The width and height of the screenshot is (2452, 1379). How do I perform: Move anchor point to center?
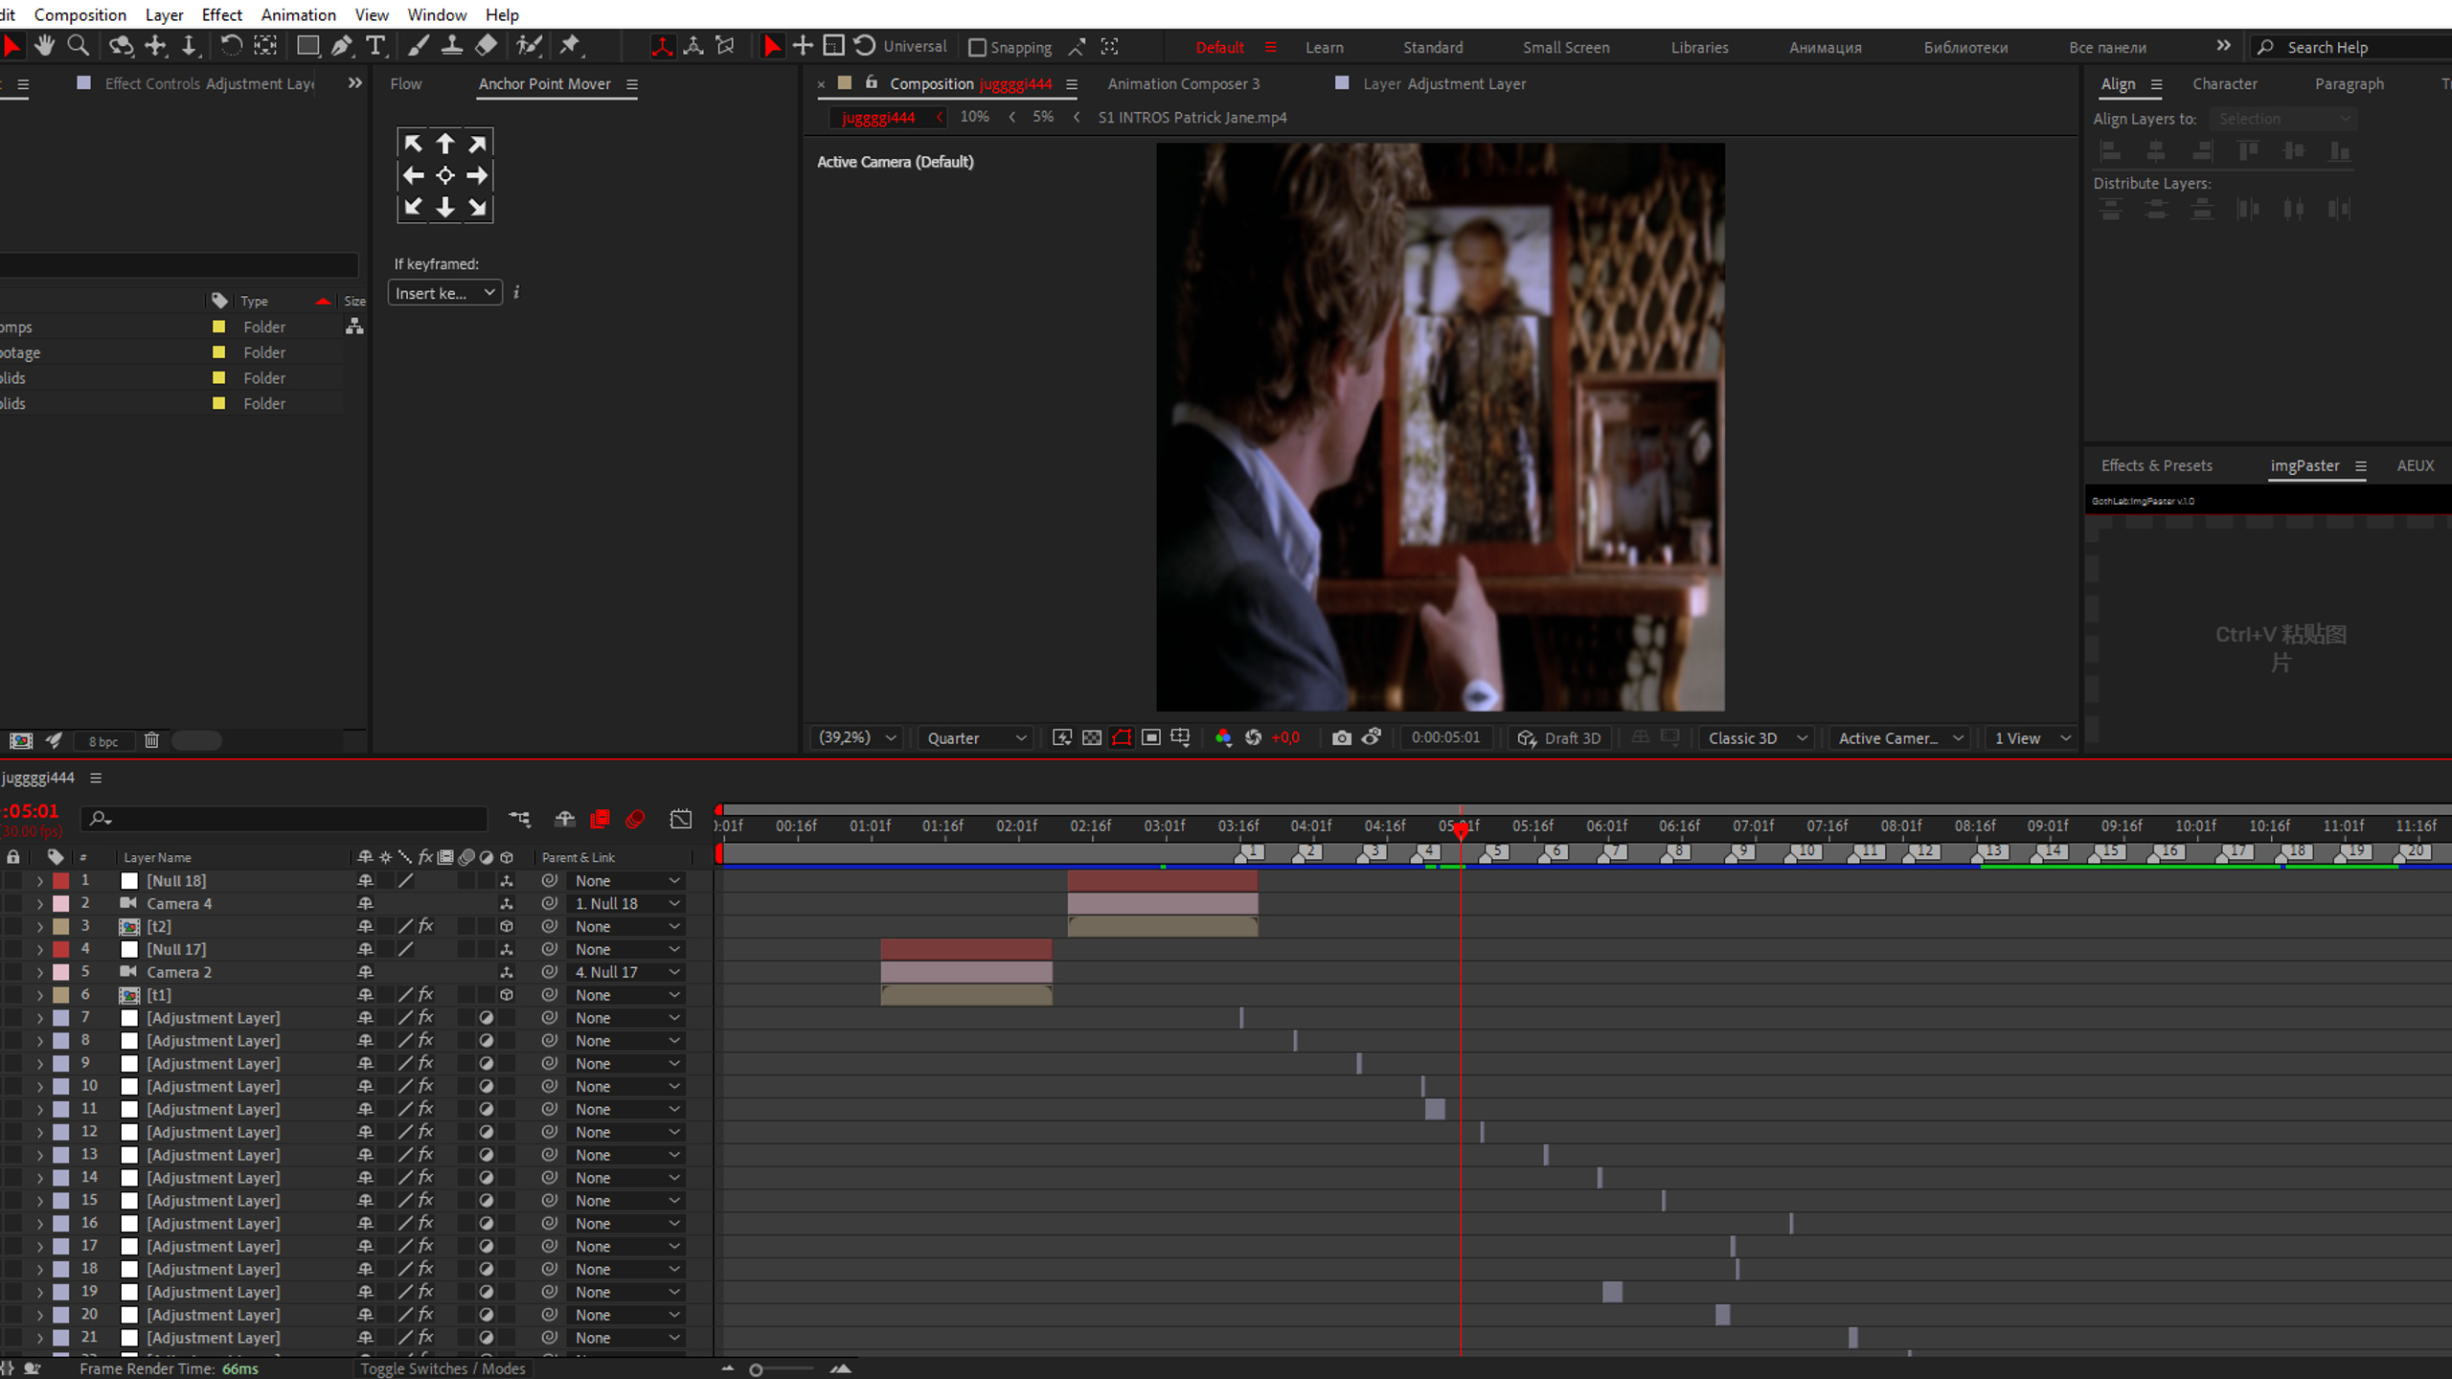coord(445,175)
